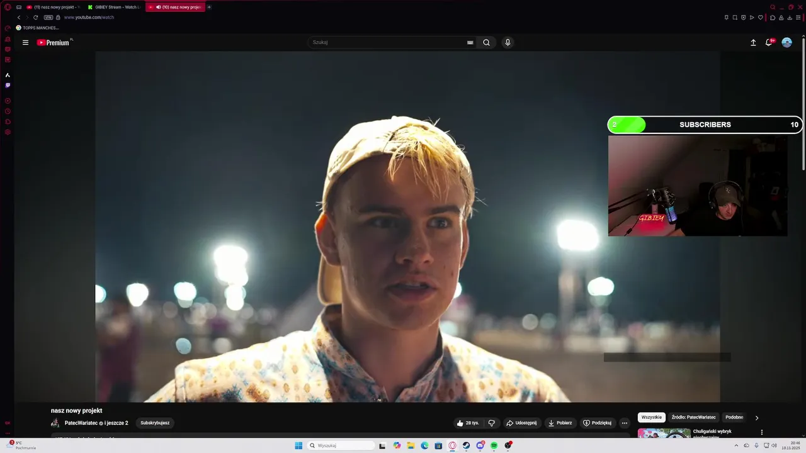Open the 'Chuligański wybryk' suggested video thumbnail
Screen dimensions: 806x453
click(664, 433)
